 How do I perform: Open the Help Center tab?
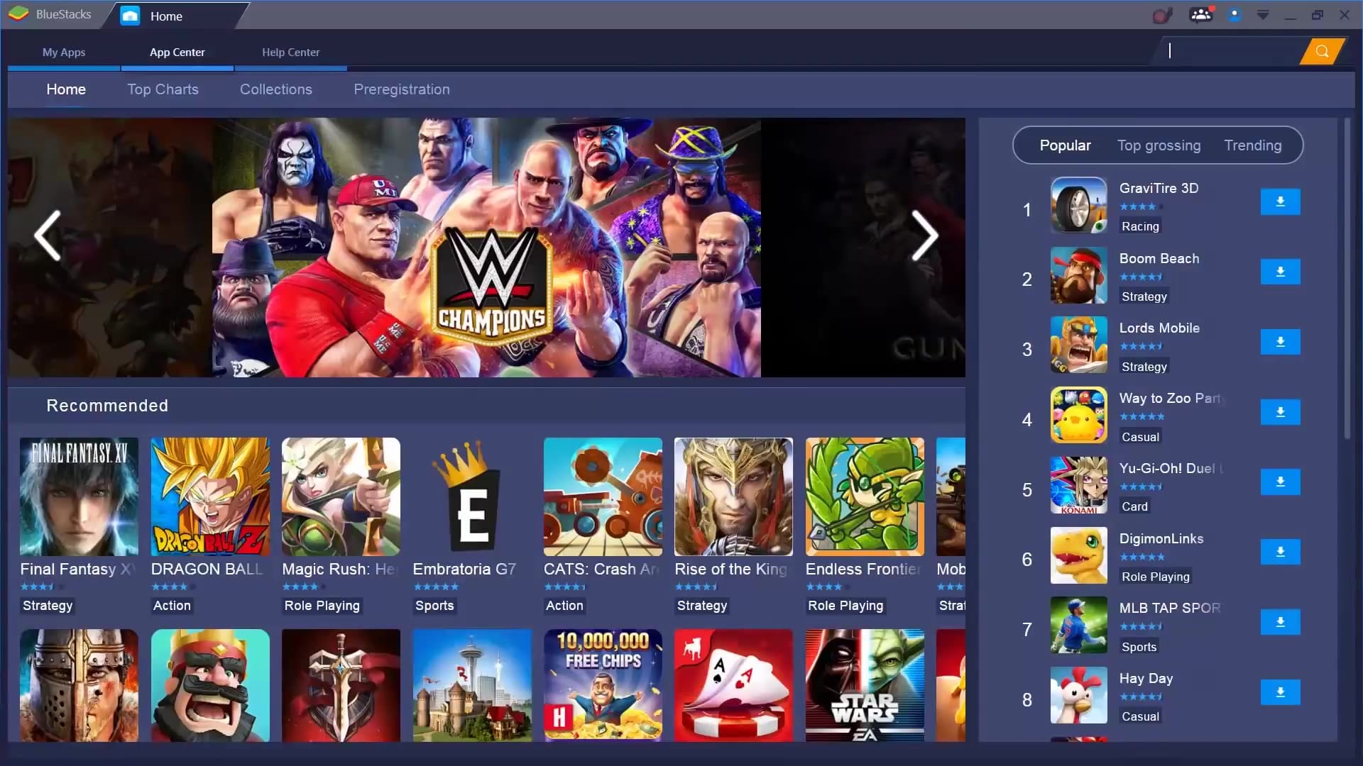pyautogui.click(x=291, y=52)
